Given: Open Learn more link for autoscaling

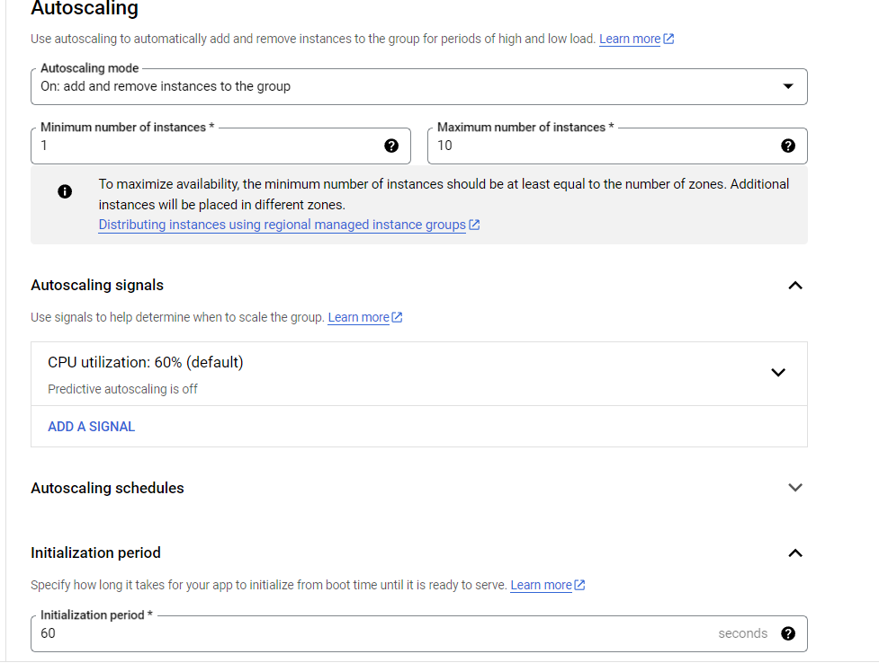Looking at the screenshot, I should (630, 39).
